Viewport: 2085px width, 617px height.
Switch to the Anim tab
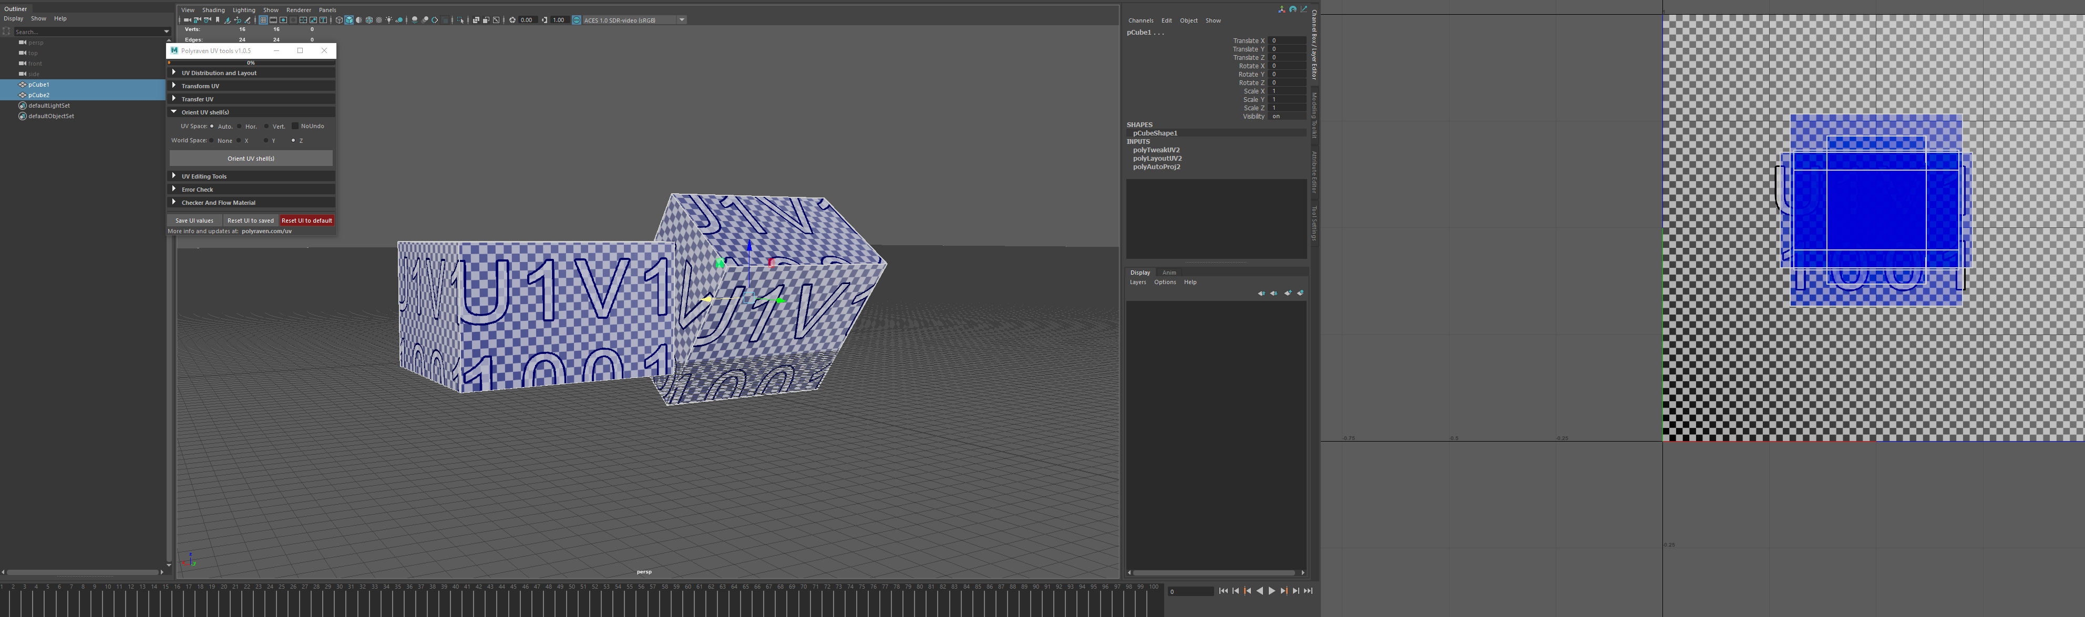[1169, 273]
